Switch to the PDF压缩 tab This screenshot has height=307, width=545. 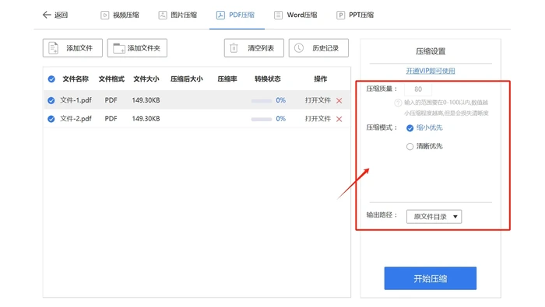[236, 15]
